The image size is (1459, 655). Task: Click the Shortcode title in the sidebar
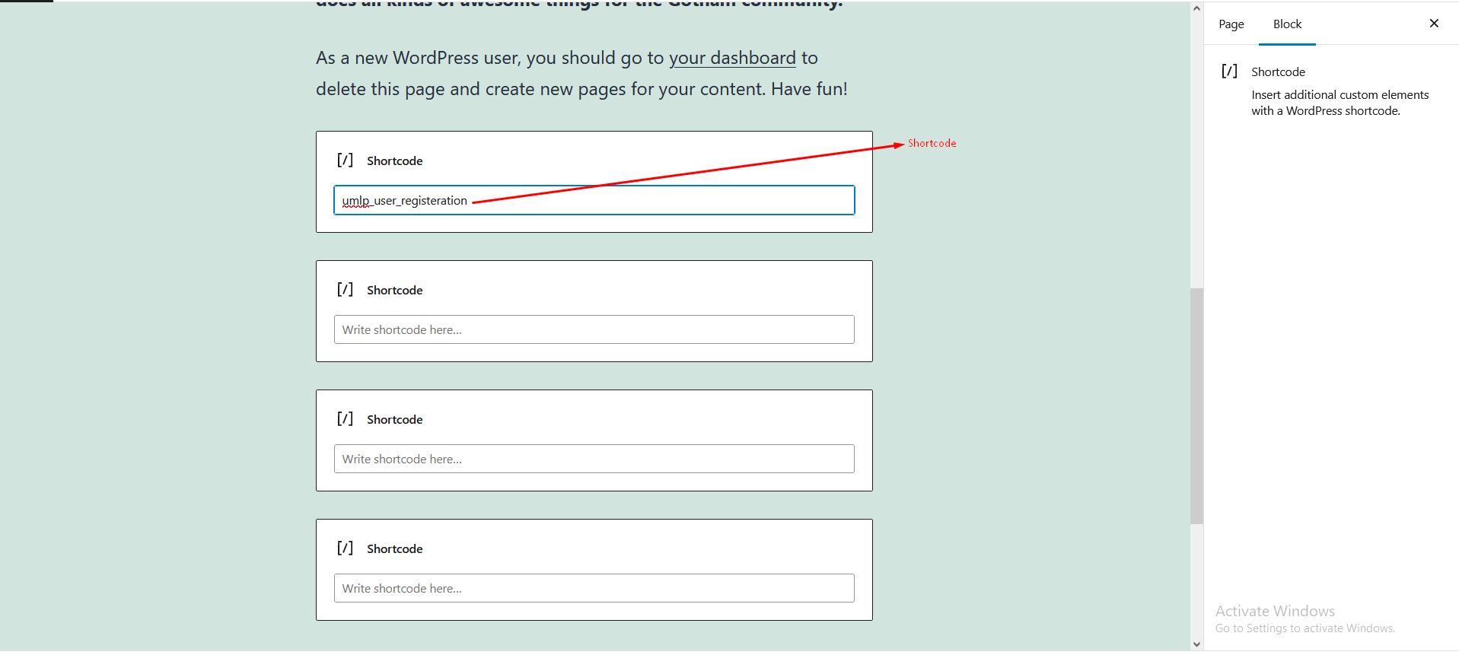[x=1278, y=72]
